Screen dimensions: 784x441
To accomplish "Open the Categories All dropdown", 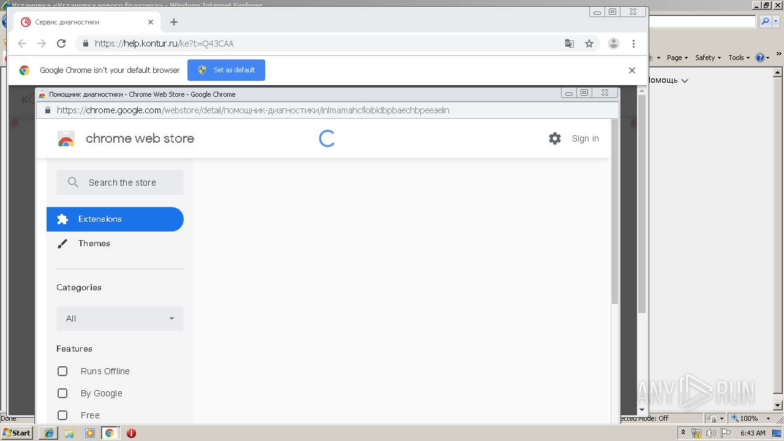I will click(120, 318).
